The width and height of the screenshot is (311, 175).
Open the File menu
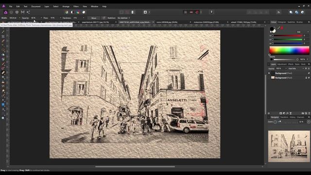click(x=11, y=6)
